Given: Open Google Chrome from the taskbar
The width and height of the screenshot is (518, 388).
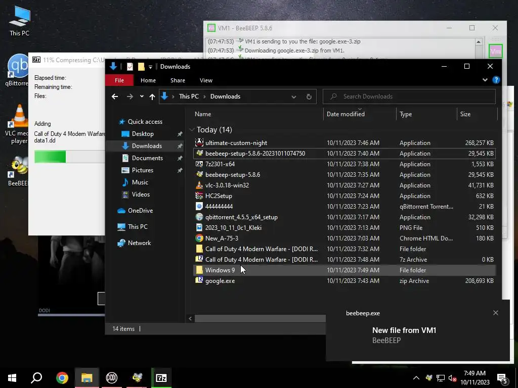Looking at the screenshot, I should tap(62, 378).
